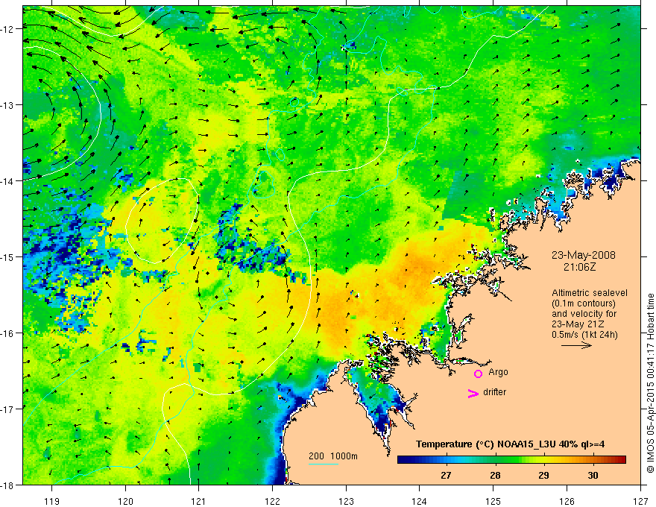Screen dimensions: 656x507
Task: Click the longitude axis label '126'
Action: point(567,501)
